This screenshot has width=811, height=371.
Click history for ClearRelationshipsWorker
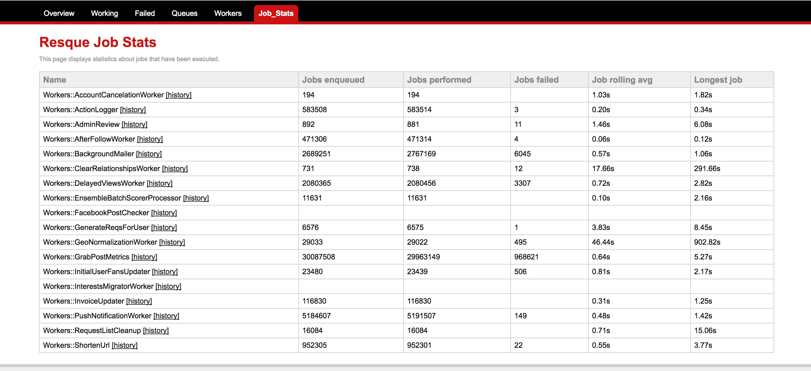pyautogui.click(x=175, y=169)
